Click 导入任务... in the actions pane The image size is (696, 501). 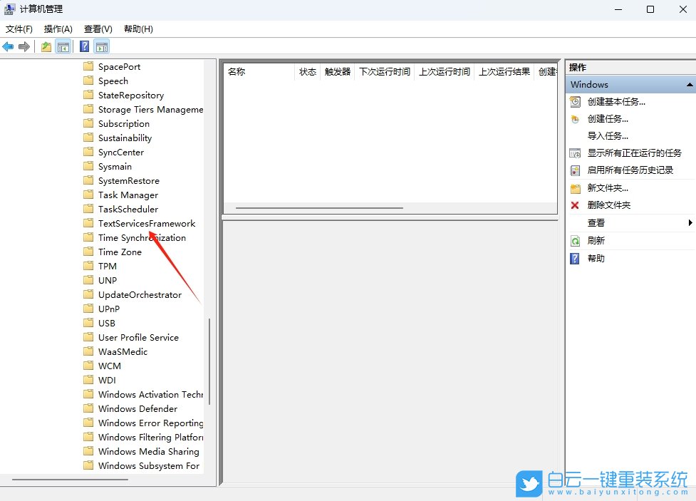pyautogui.click(x=608, y=136)
